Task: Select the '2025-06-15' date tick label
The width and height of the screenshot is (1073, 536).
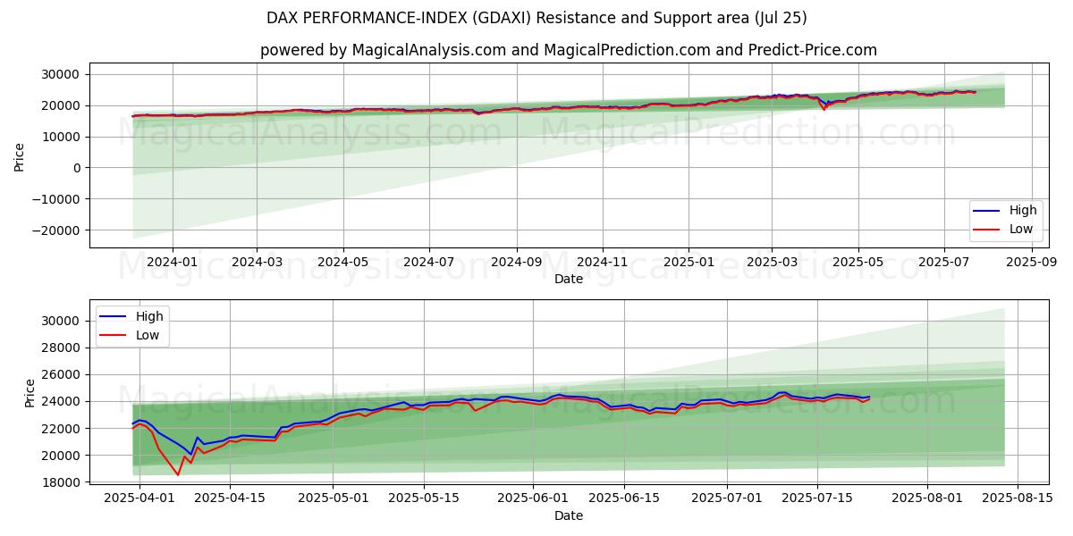Action: pyautogui.click(x=623, y=499)
